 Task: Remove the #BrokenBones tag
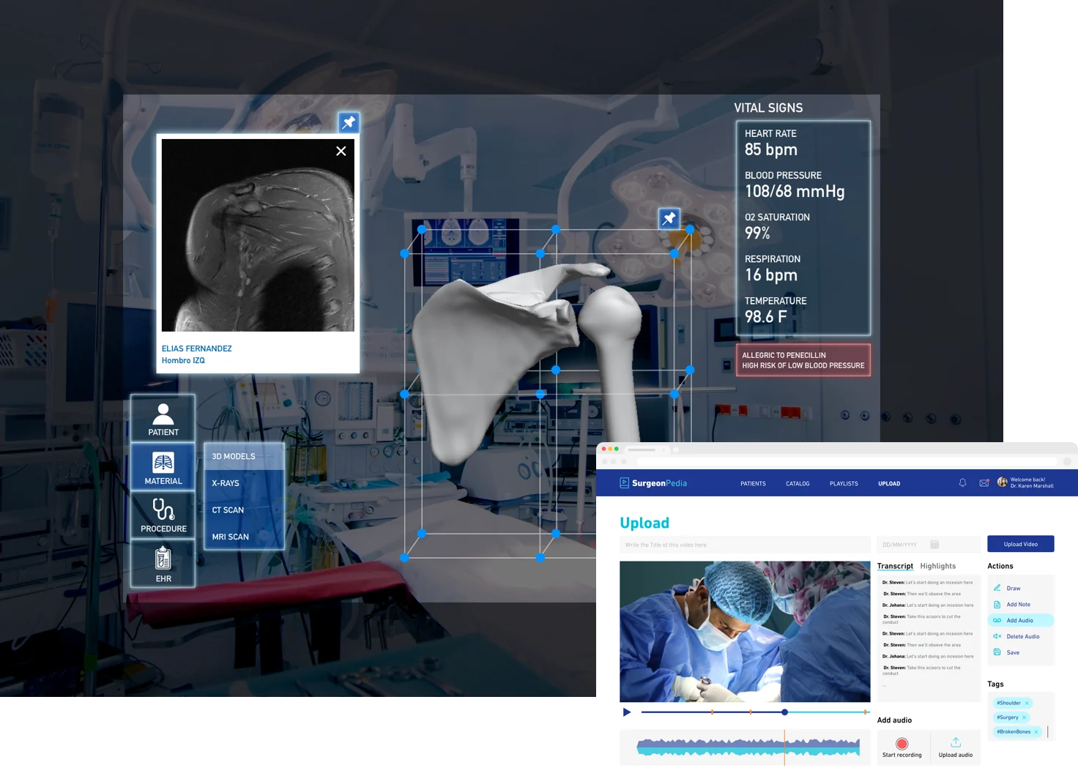click(x=1036, y=732)
